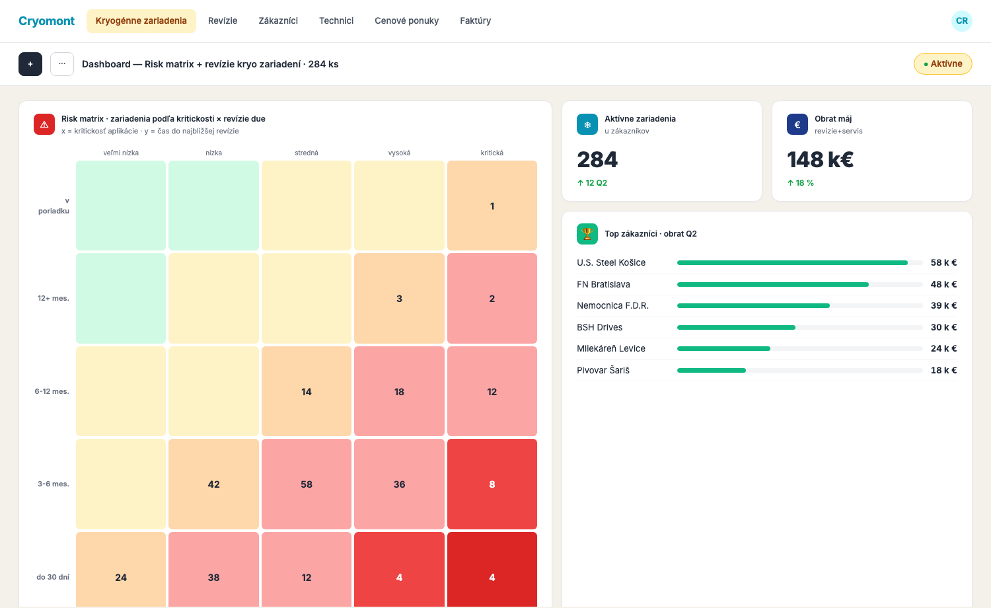Click the Top zákazníci · obrat Q2 heading
The image size is (991, 608).
coord(651,234)
